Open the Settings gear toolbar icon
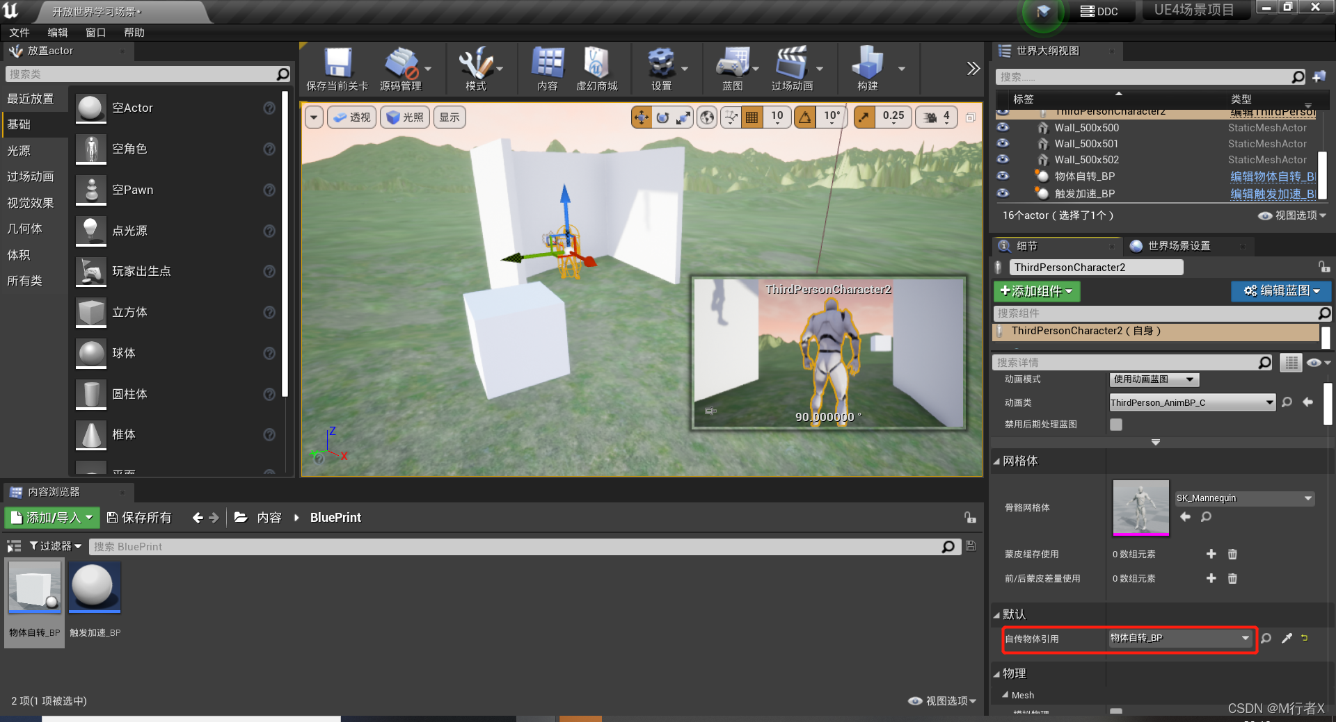 click(x=661, y=63)
